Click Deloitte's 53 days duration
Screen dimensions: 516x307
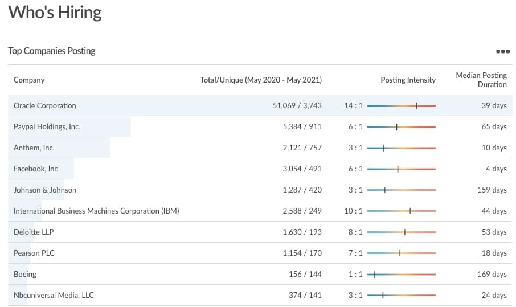click(494, 232)
